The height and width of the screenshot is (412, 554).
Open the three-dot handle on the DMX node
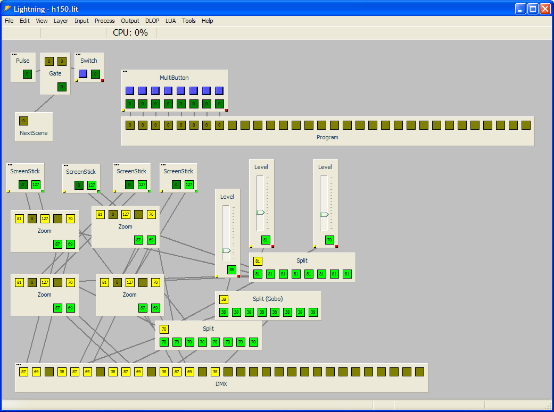pyautogui.click(x=19, y=365)
